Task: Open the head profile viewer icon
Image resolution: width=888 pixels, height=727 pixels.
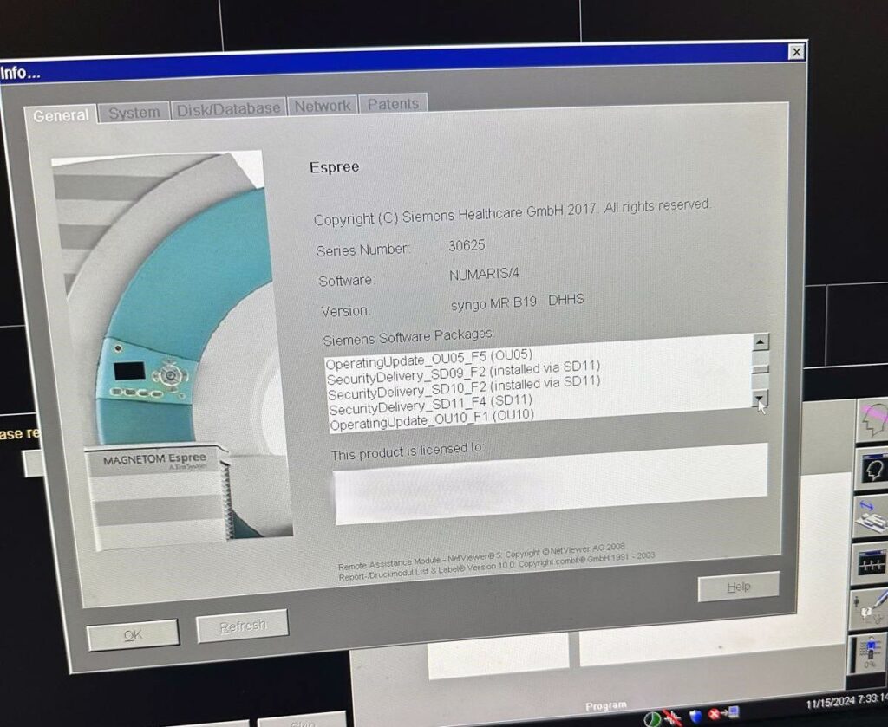Action: point(872,470)
